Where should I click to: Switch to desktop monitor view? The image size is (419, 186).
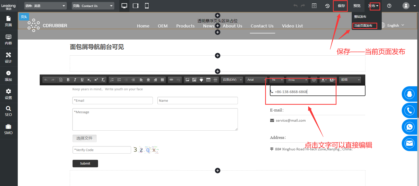click(x=124, y=6)
